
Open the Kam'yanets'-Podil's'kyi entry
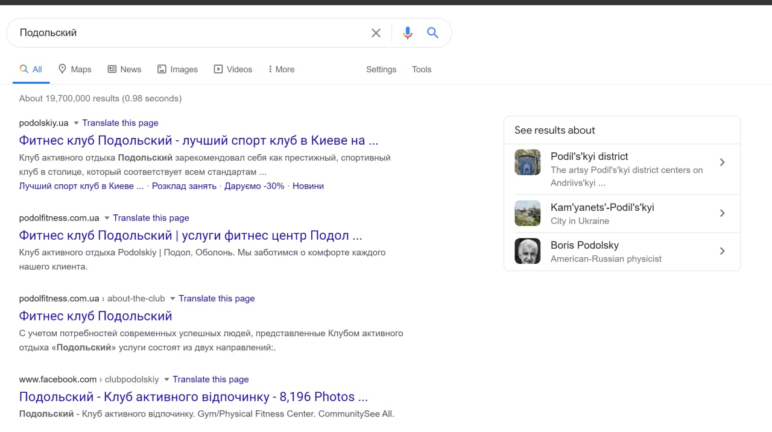(622, 214)
